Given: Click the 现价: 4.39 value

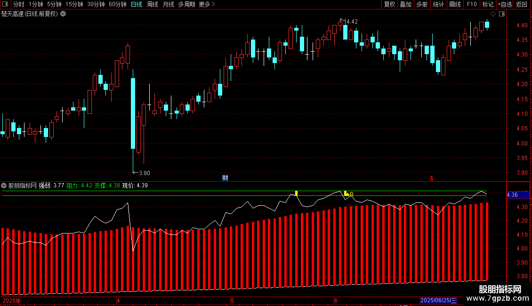Looking at the screenshot, I should [135, 185].
